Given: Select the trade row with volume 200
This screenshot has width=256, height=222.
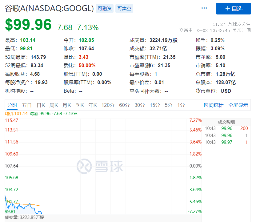Looking at the screenshot, I should pyautogui.click(x=226, y=128).
